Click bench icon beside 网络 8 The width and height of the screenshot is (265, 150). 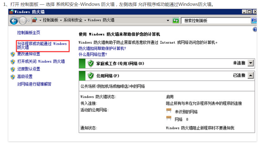click(169, 118)
